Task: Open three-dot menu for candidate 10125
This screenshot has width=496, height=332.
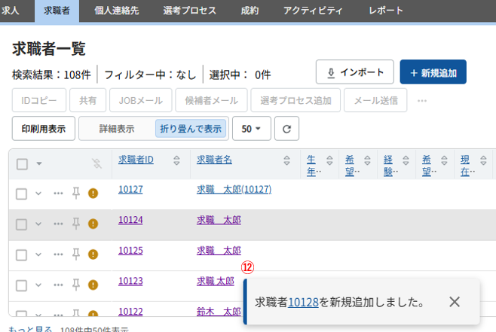Action: [x=58, y=254]
